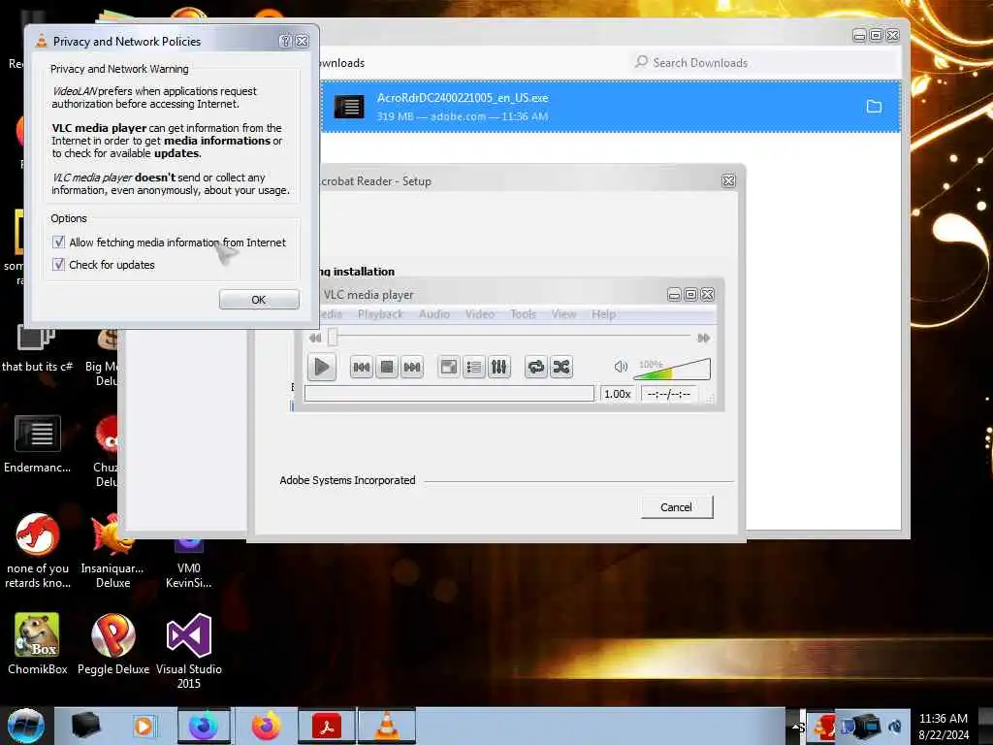This screenshot has height=745, width=993.
Task: Click the VLC seek bar handle
Action: click(x=333, y=338)
